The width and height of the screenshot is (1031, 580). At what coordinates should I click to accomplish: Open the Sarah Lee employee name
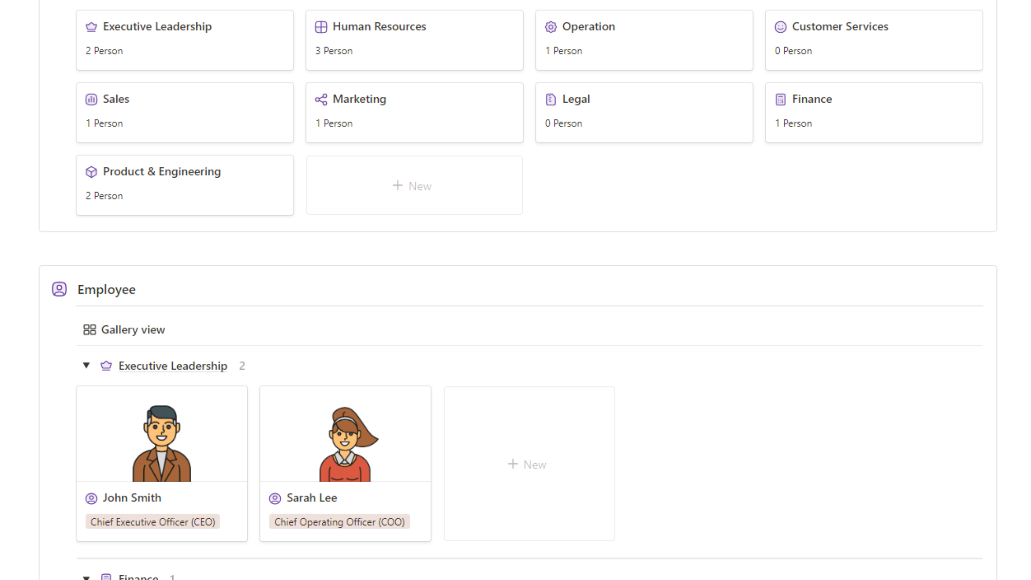pos(311,498)
